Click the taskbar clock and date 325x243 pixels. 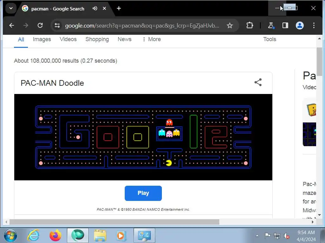[306, 236]
